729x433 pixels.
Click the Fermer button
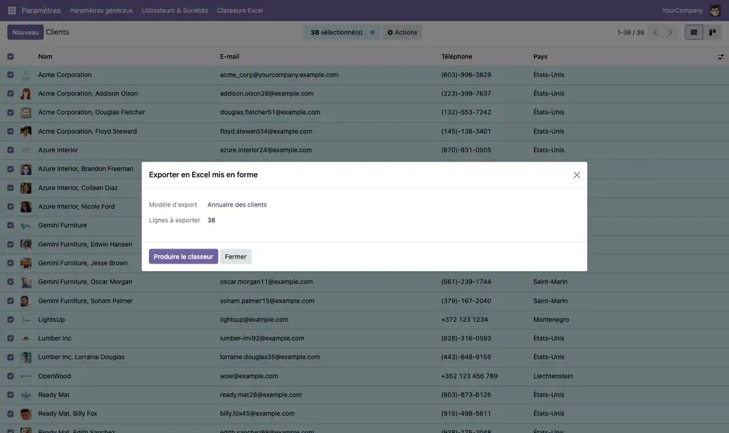click(236, 256)
